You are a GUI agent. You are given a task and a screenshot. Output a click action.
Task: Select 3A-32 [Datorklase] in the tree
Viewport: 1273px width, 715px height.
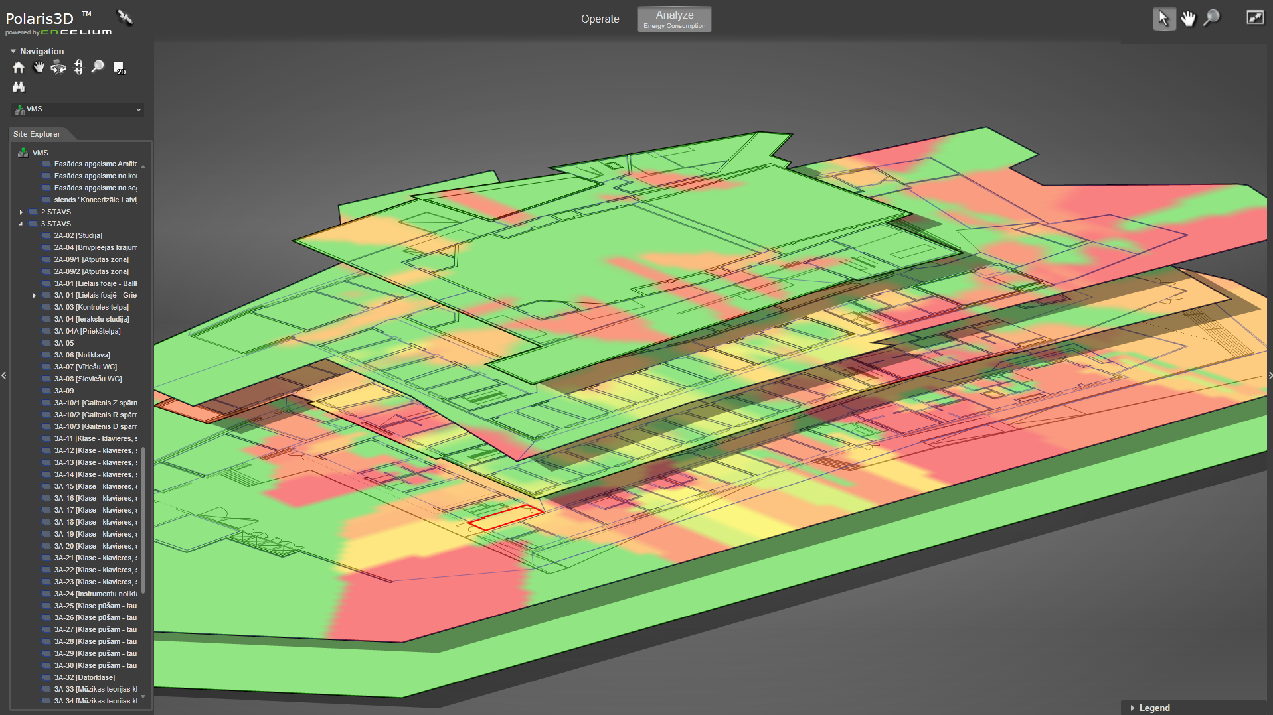84,677
